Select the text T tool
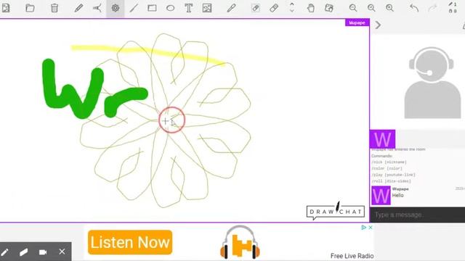The height and width of the screenshot is (261, 465). (189, 8)
